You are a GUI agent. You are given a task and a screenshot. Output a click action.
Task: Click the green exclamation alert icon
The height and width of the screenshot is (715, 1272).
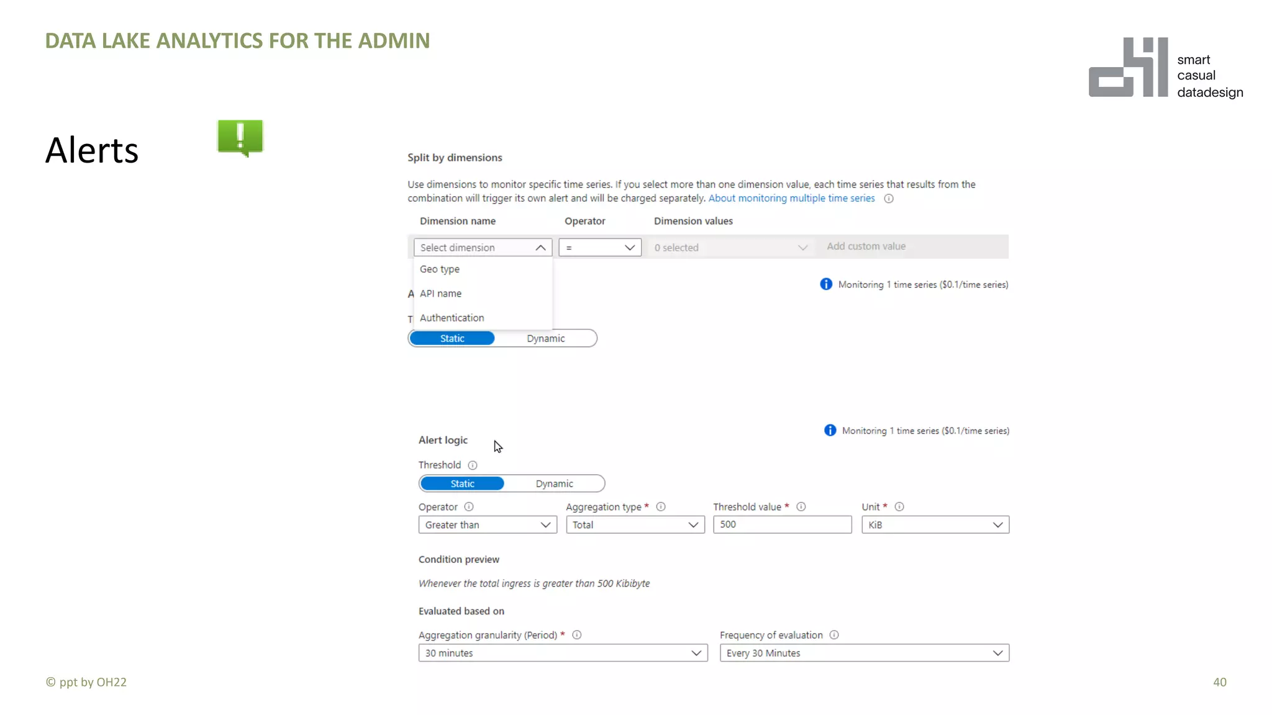tap(240, 138)
